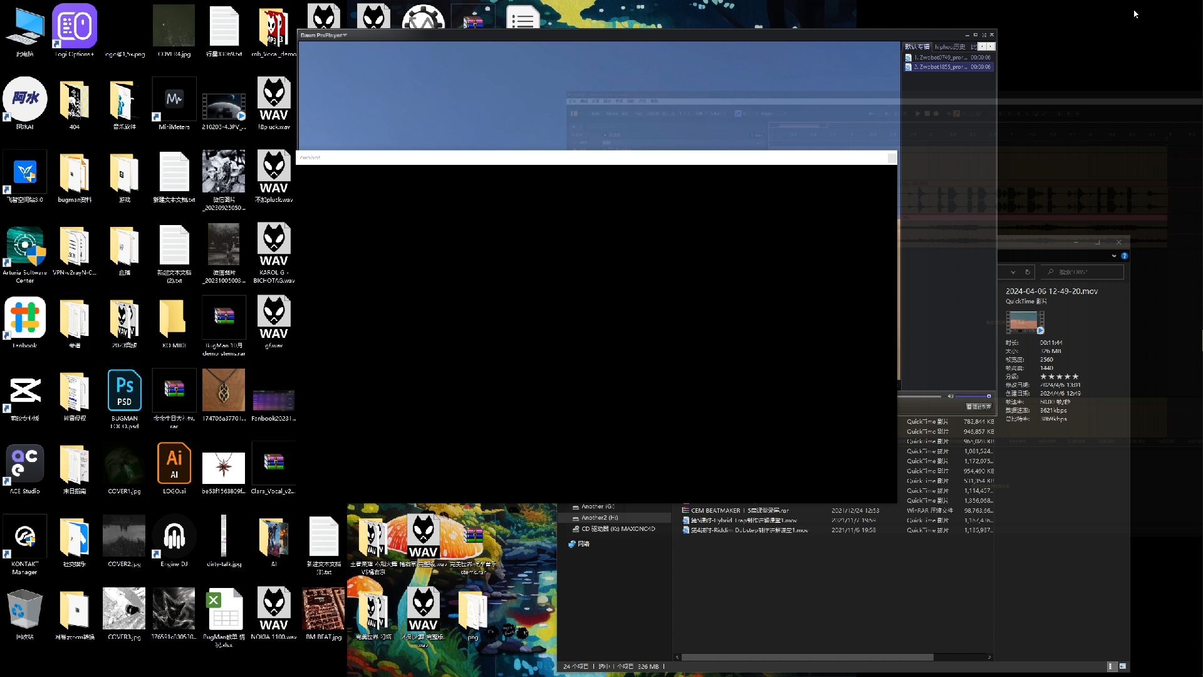Screen dimensions: 1203x677
Task: Select the LOGO.ai Illustrator file
Action: [x=174, y=469]
